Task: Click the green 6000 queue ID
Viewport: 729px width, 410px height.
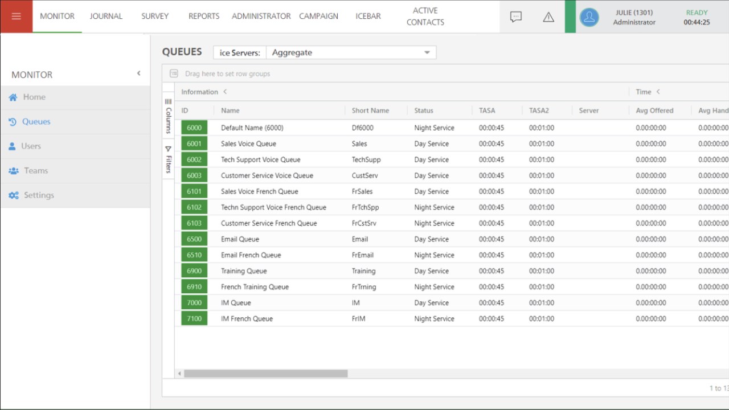Action: tap(194, 128)
